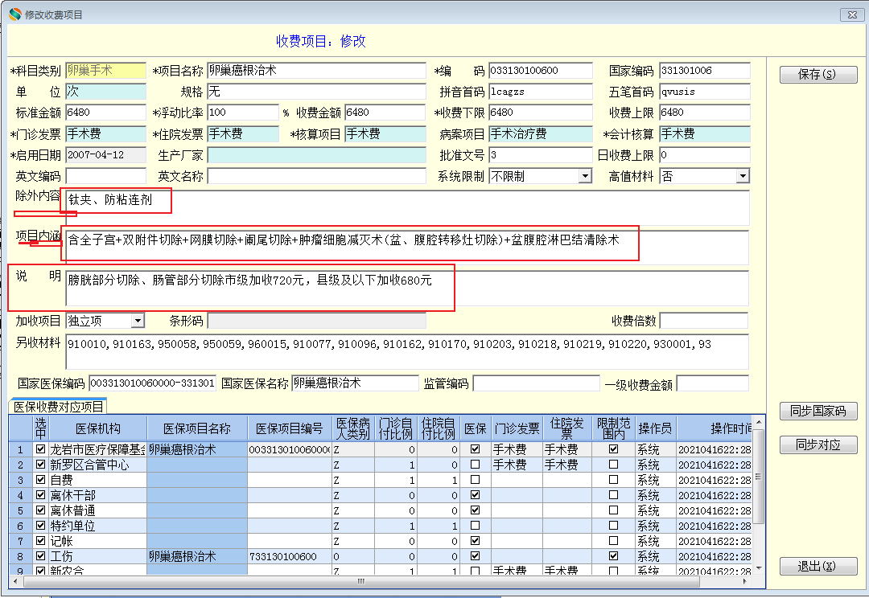Click the 门诊发票 field 手术费

106,133
